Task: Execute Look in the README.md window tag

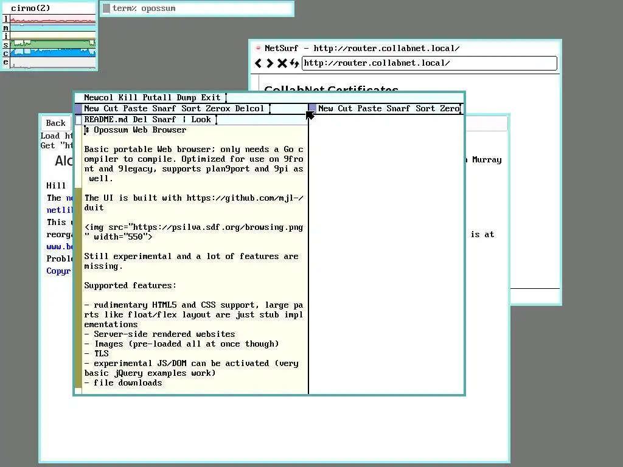Action: (x=201, y=120)
